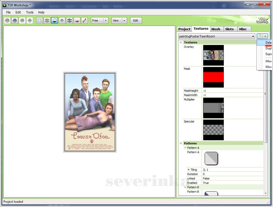The width and height of the screenshot is (273, 207).
Task: Click the blue molecule-shaped toolbar icon
Action: 70,20
